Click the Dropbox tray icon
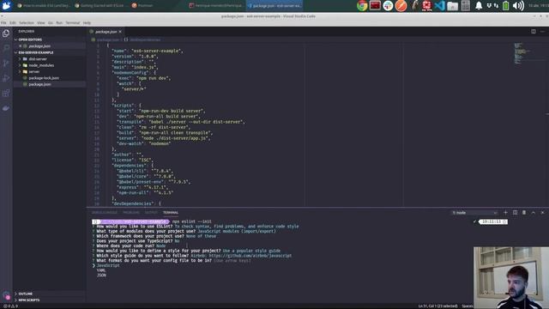The width and height of the screenshot is (549, 309). (x=489, y=6)
